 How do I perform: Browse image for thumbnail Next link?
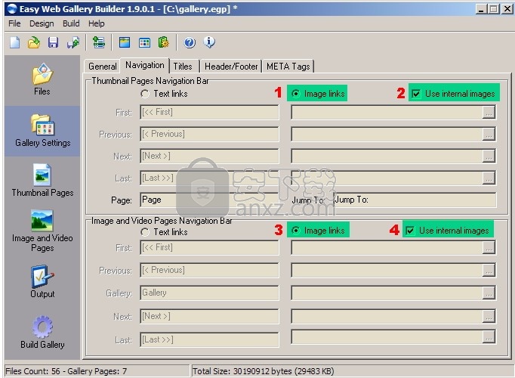click(489, 156)
